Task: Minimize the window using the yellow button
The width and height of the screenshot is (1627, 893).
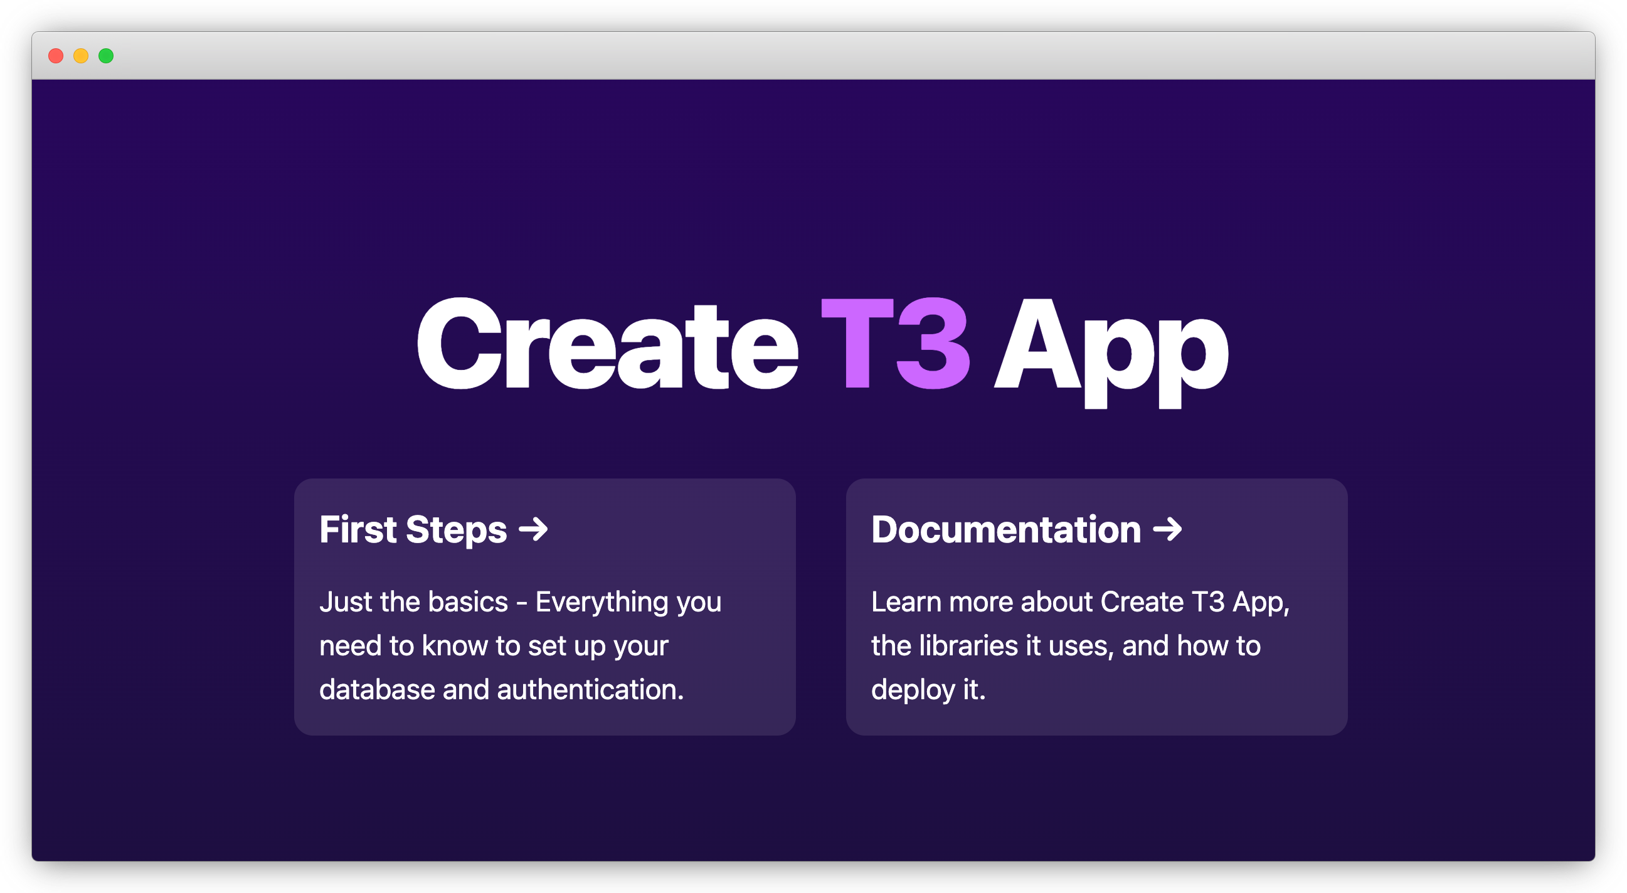Action: click(81, 56)
